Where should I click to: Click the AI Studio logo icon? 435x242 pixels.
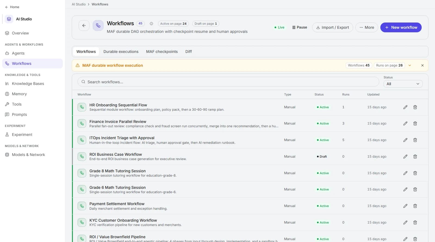tap(9, 19)
